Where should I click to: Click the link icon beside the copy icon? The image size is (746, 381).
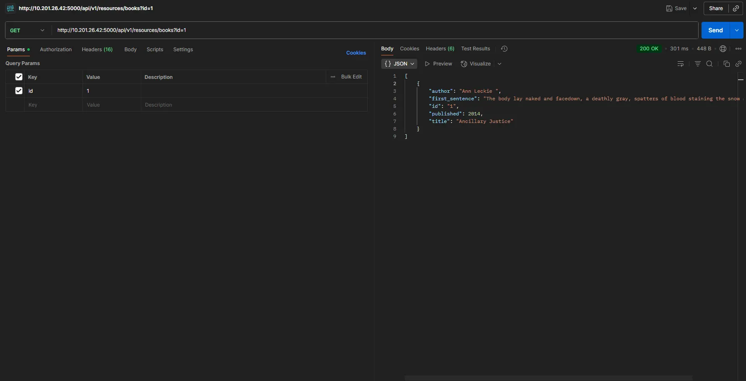click(x=739, y=64)
